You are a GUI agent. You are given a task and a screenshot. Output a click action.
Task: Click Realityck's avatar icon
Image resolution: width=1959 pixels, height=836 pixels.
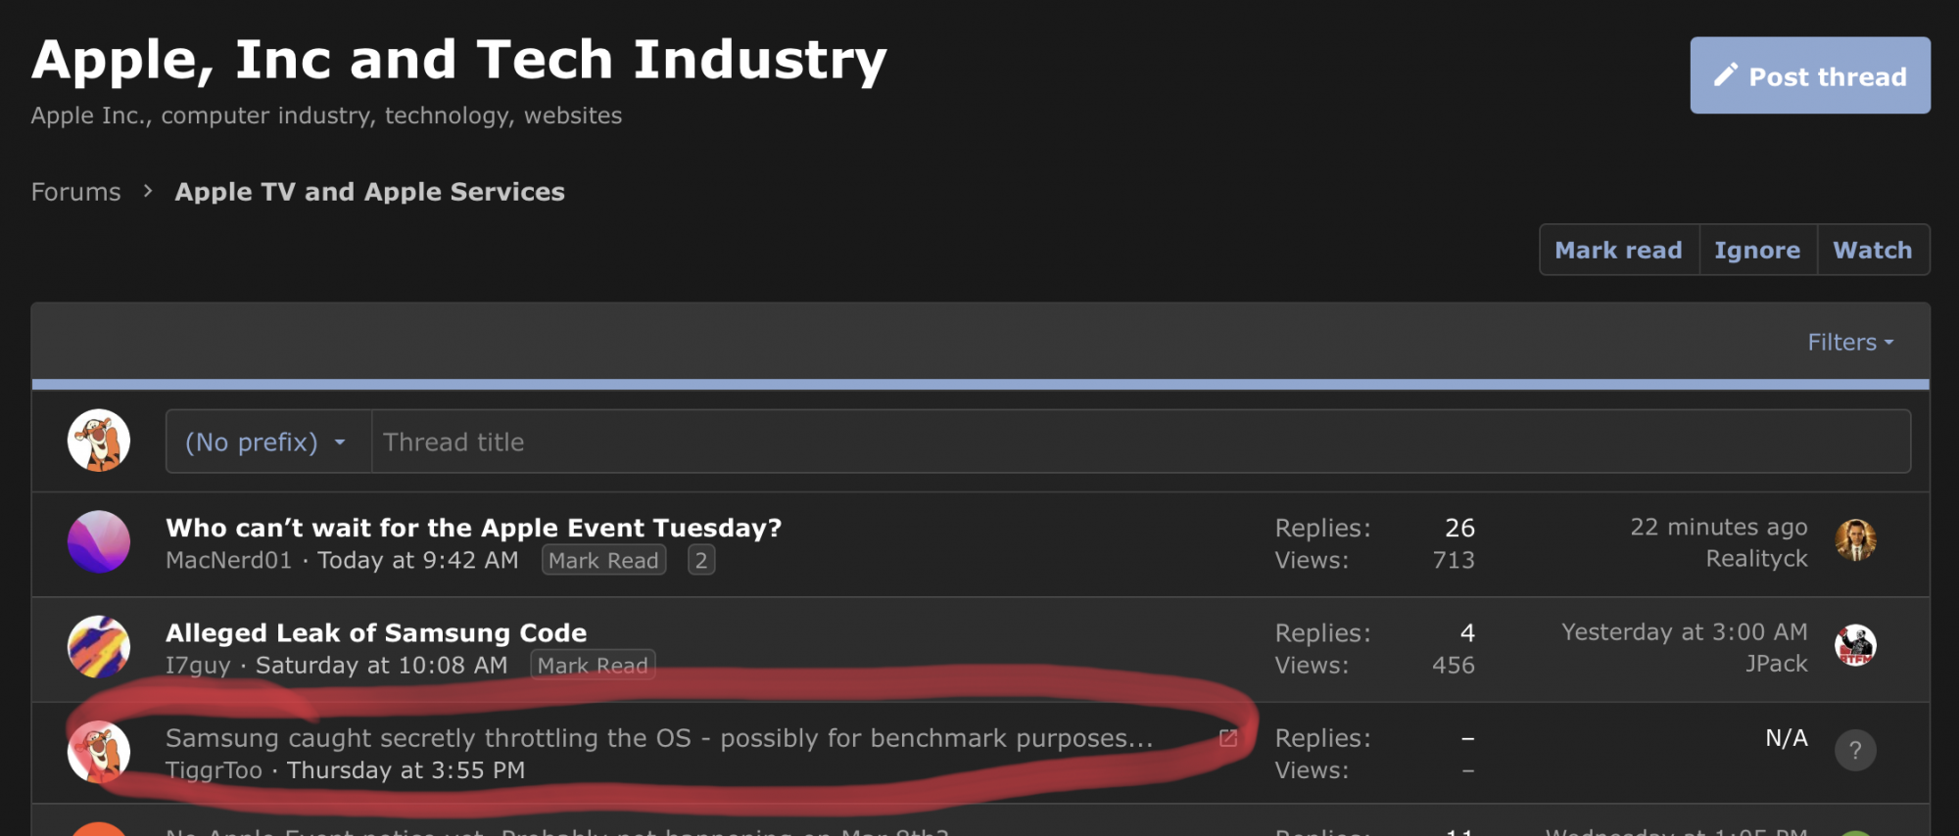[1854, 540]
